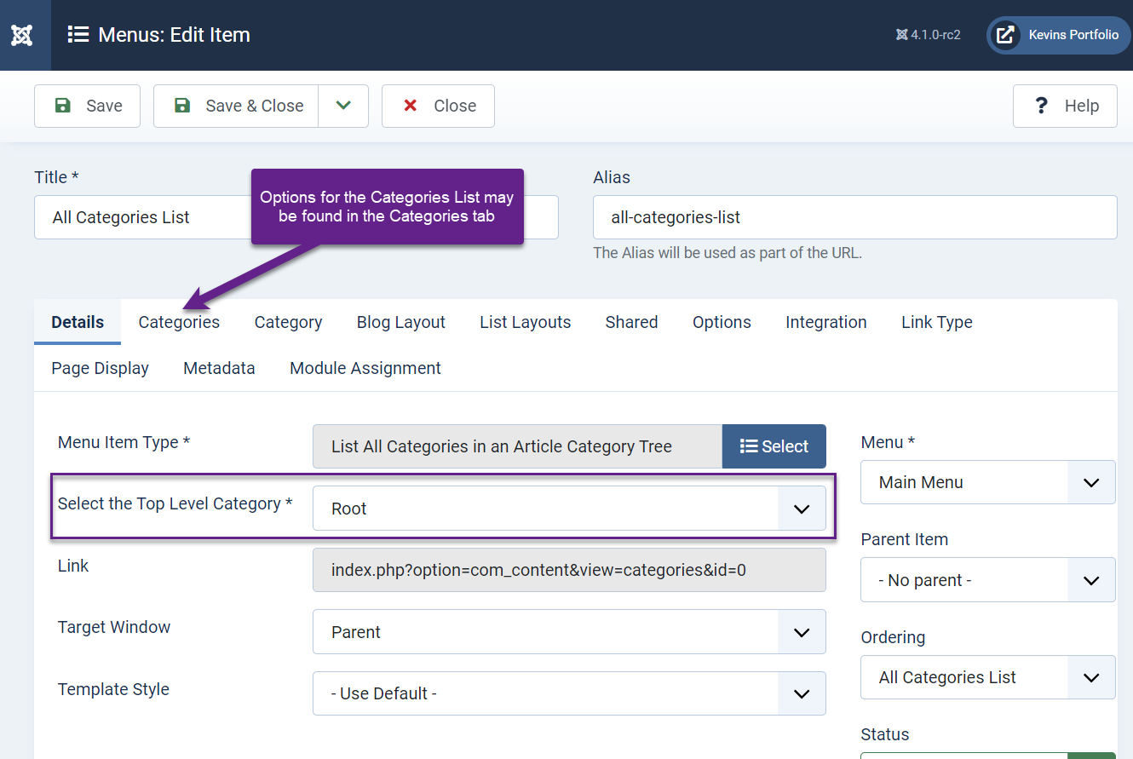Click the Close button

click(438, 106)
